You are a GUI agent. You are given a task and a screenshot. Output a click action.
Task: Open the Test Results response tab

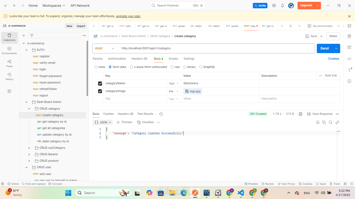[x=145, y=114]
